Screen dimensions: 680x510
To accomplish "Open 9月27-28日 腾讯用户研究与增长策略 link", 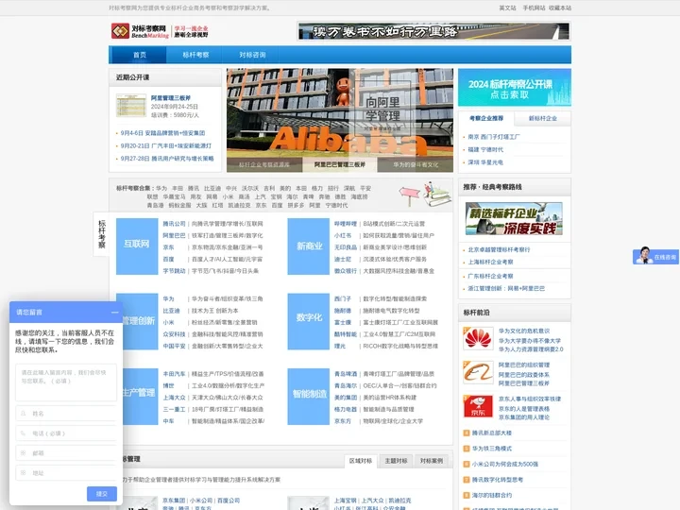I will click(x=167, y=159).
